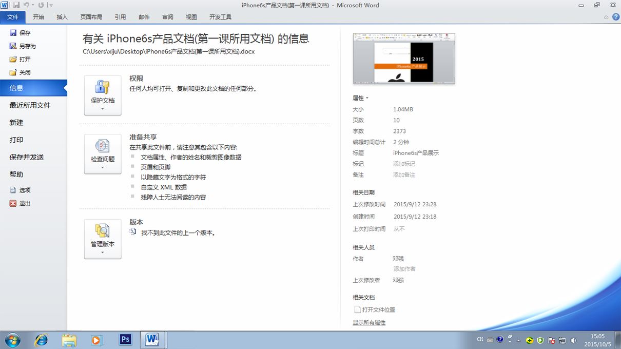The width and height of the screenshot is (621, 349).
Task: Open Windows Explorer folder from the taskbar
Action: 69,340
